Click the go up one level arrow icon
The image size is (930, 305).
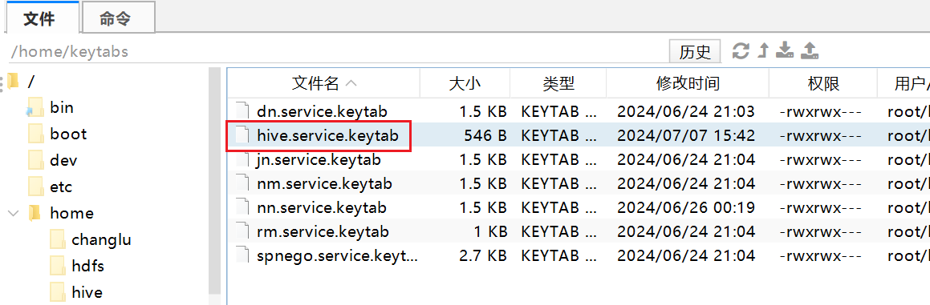click(x=764, y=50)
